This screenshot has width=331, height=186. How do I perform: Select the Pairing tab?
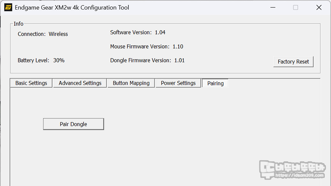[215, 83]
